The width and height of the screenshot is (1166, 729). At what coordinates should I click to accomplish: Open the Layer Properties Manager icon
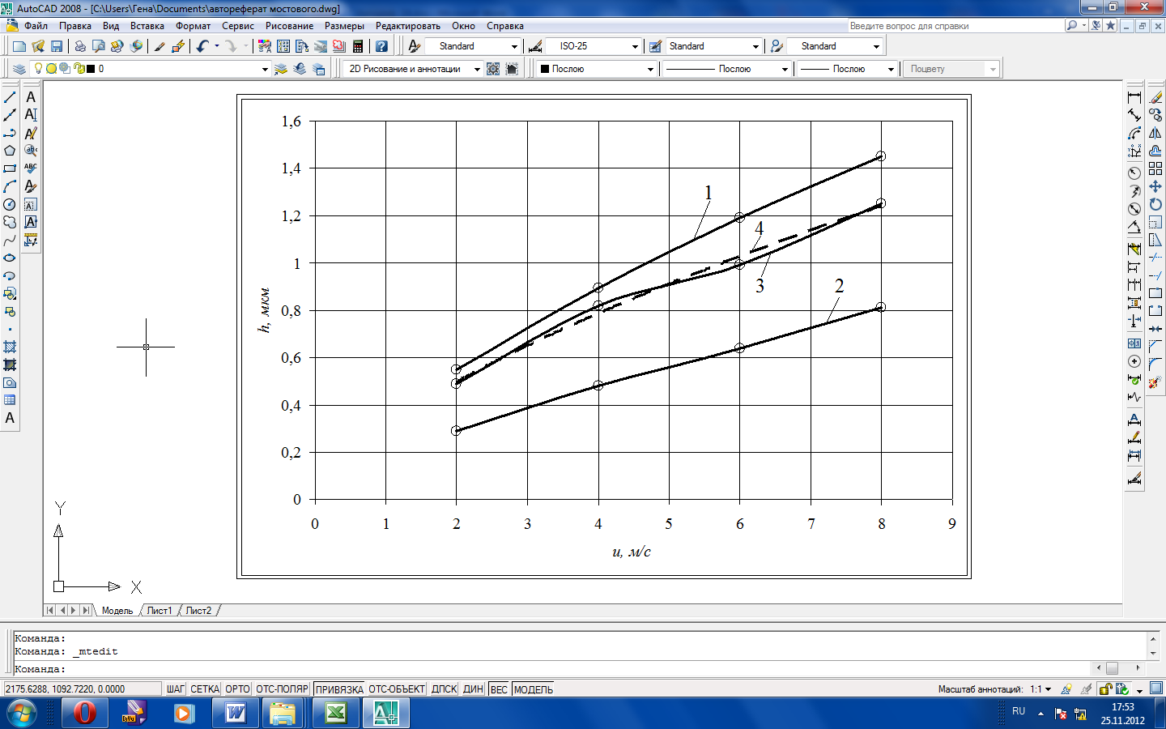click(19, 69)
